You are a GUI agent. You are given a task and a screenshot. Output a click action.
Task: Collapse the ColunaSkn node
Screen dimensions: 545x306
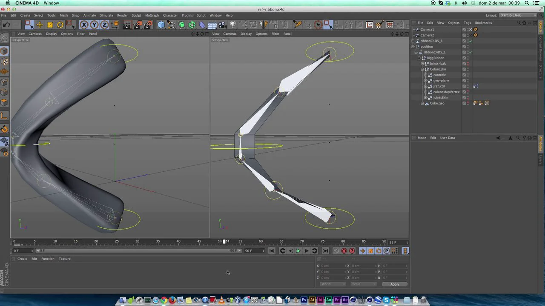422,69
